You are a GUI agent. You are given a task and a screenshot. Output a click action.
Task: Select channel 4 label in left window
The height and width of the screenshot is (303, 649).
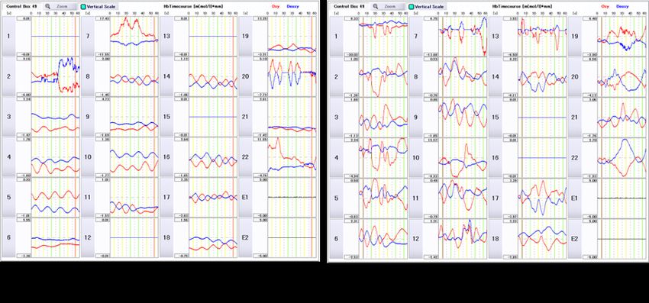8,157
